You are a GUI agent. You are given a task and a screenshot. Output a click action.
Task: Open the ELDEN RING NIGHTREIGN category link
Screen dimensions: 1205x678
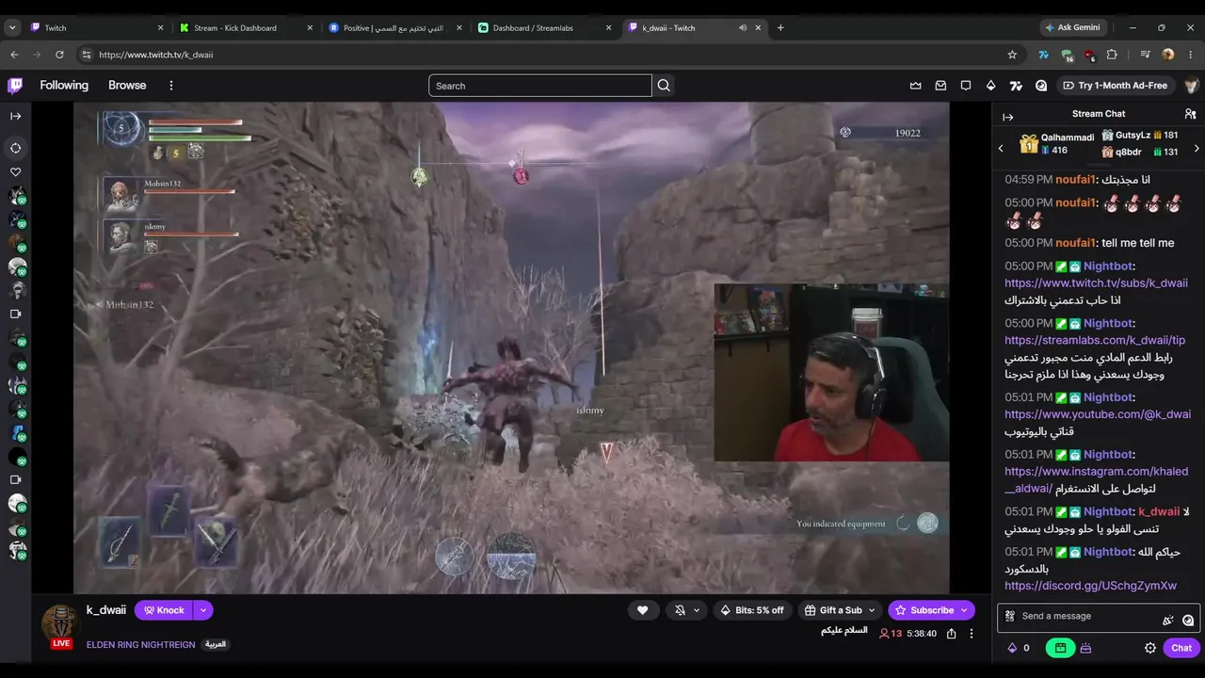point(141,645)
